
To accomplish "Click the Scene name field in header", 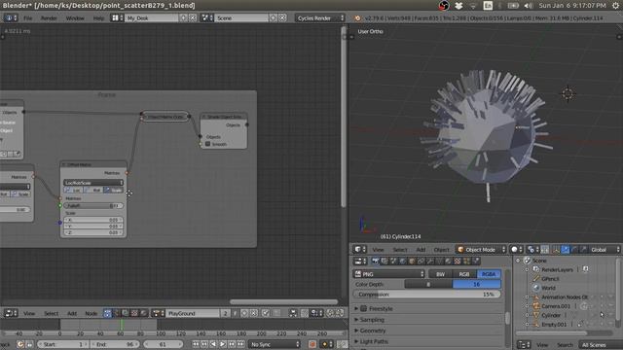I will pos(242,18).
